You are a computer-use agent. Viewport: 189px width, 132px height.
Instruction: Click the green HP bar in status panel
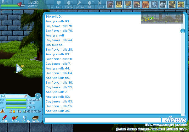click(x=16, y=100)
